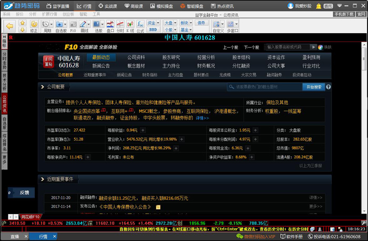Toggle the plus button beside 每股净资产
Viewport: 368px width, 241px height.
pyautogui.click(x=87, y=157)
